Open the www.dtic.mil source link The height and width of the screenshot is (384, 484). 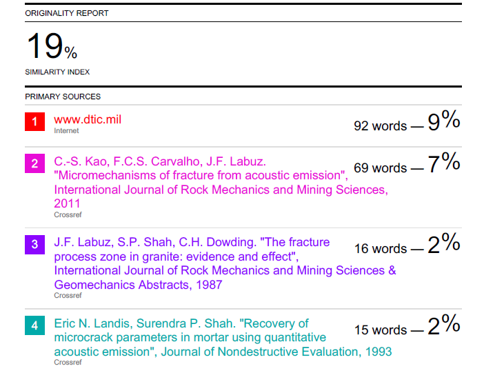(88, 119)
